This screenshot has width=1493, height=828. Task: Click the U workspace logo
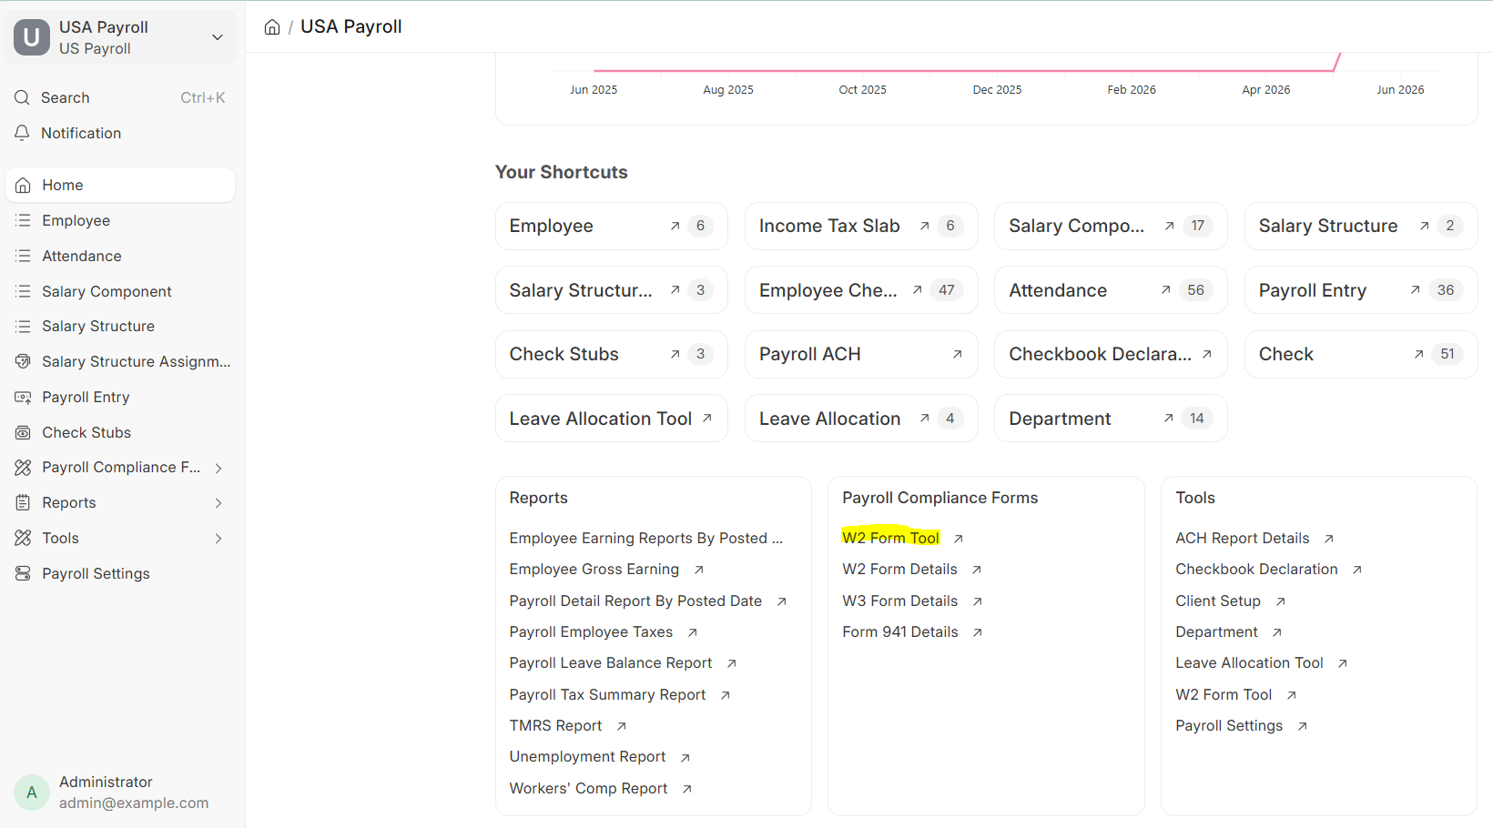pyautogui.click(x=32, y=37)
